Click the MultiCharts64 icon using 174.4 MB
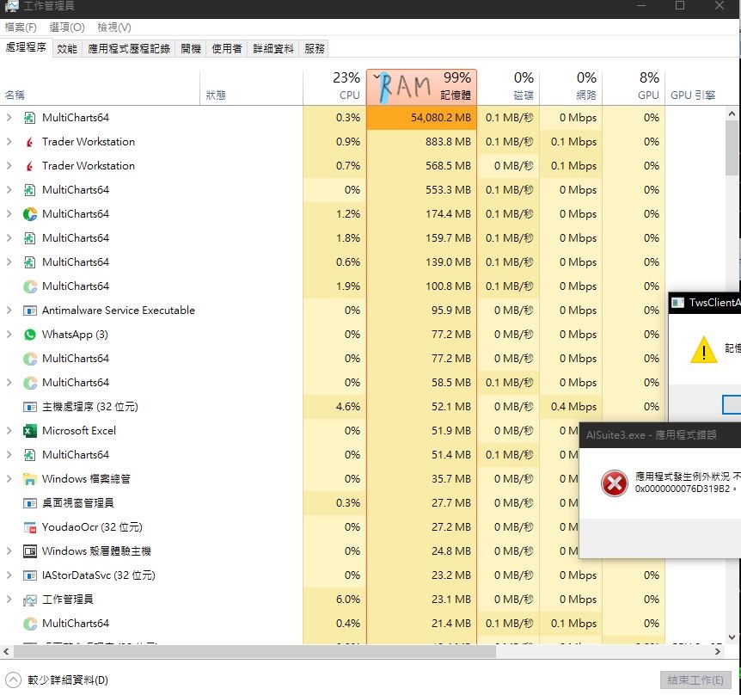Image resolution: width=741 pixels, height=695 pixels. click(x=30, y=214)
